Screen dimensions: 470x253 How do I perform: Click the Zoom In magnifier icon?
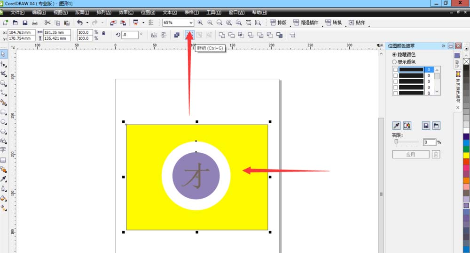[200, 22]
